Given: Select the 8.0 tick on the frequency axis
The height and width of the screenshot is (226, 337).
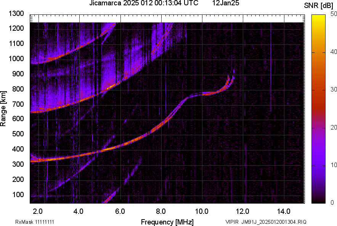Looking at the screenshot, I should coord(160,211).
